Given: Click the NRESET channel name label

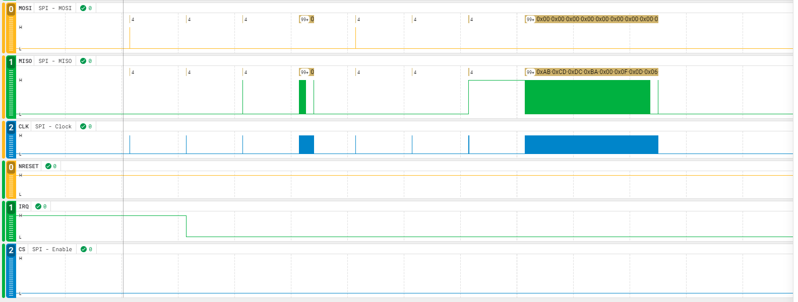Looking at the screenshot, I should coord(29,166).
